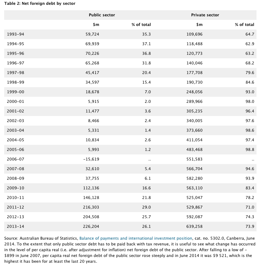
Task: Click the public sector percentage 35.3
Action: coord(146,34)
